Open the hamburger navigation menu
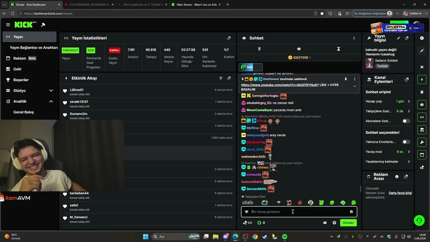Screen dimensions: 430x242 tap(8, 25)
